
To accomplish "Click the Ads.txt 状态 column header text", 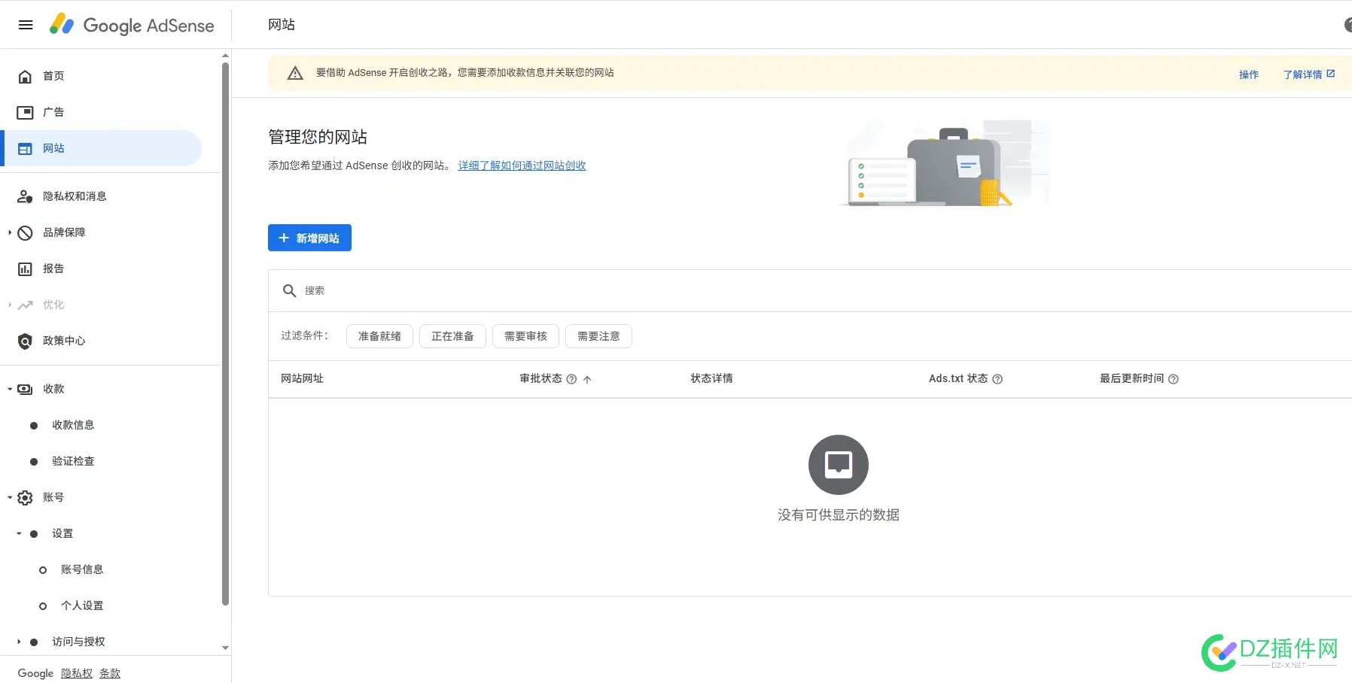I will tap(958, 378).
